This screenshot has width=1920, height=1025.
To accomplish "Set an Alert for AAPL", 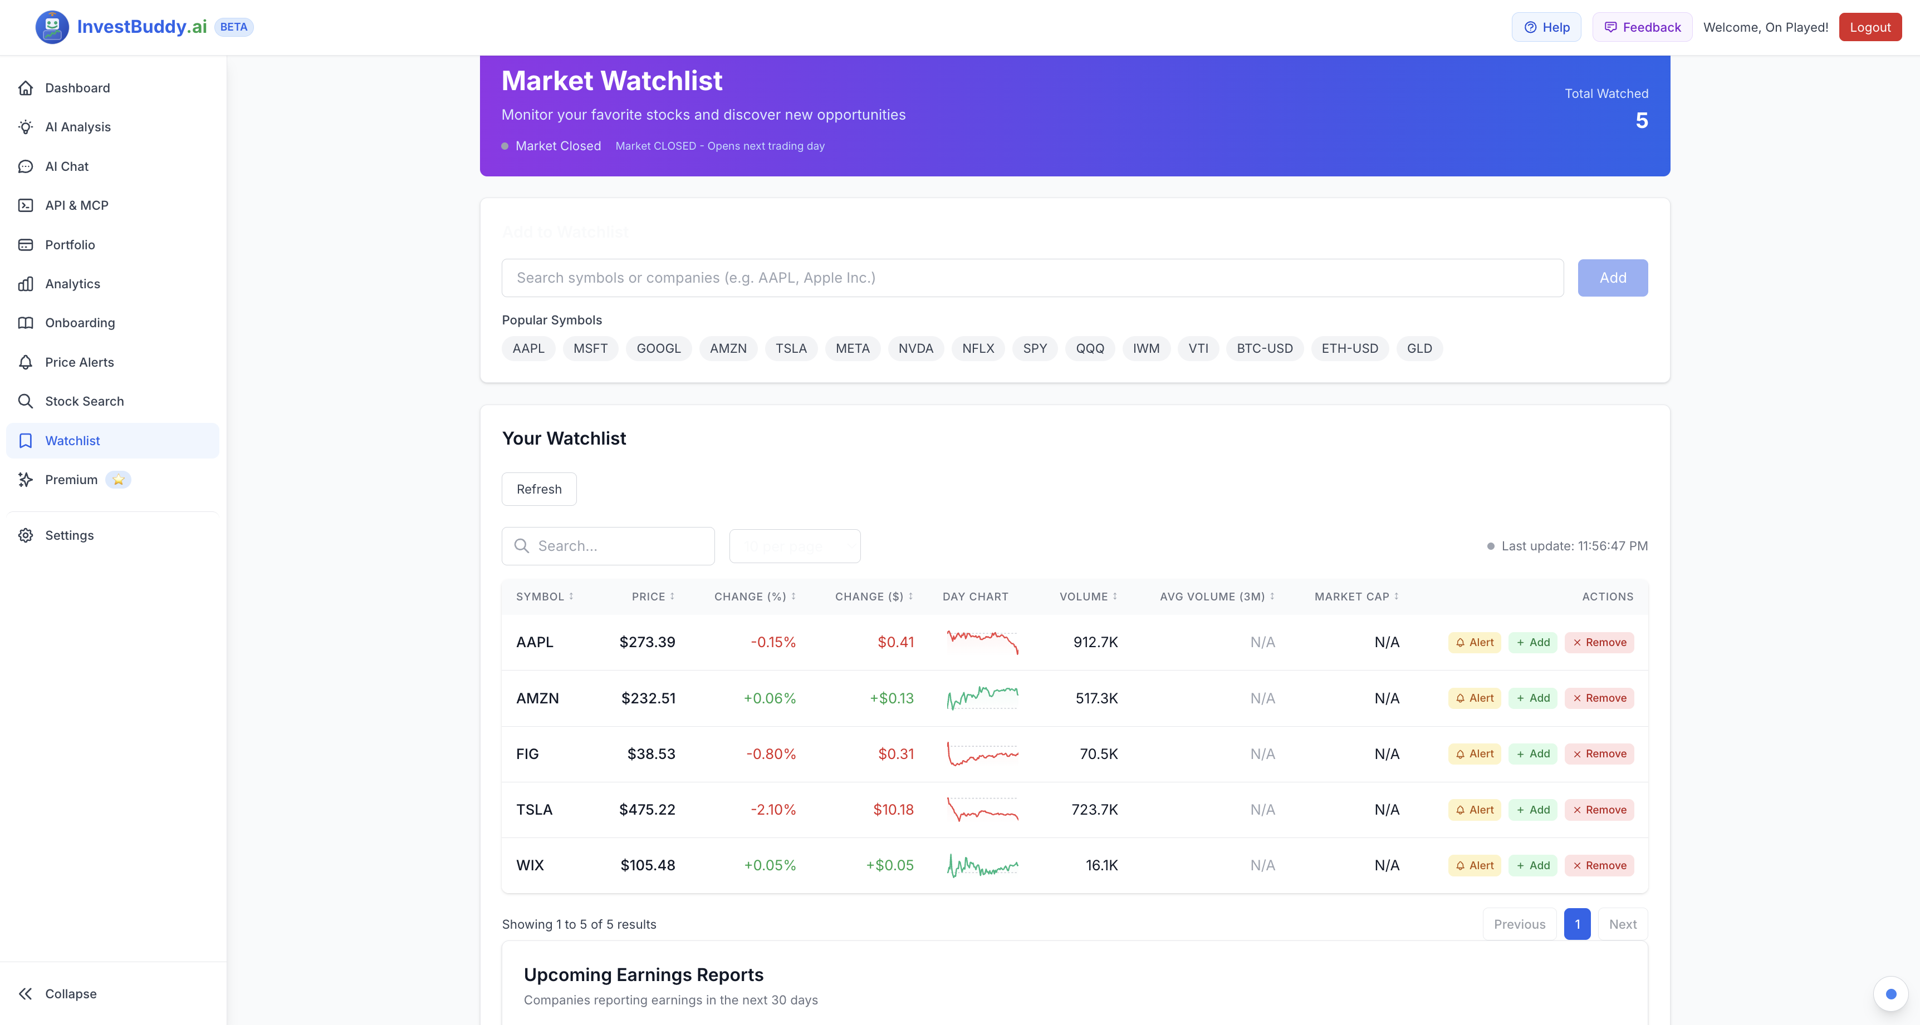I will (1475, 643).
